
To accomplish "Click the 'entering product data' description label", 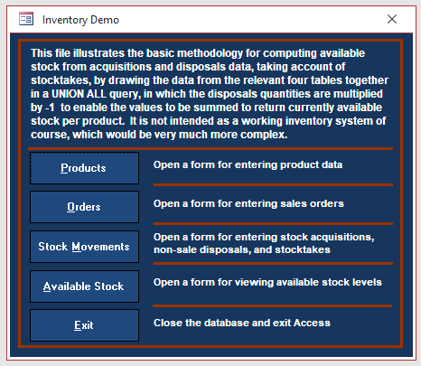I will coord(248,164).
